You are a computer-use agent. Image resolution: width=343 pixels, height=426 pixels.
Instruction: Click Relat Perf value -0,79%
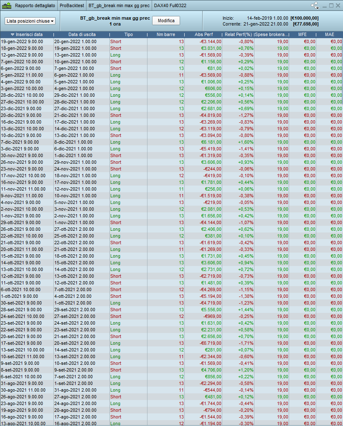[x=246, y=129]
